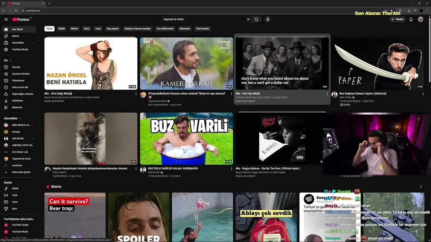Reload the page in browser
The image size is (431, 242).
point(15,10)
